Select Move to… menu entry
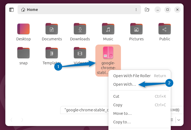This screenshot has width=191, height=130. (140, 113)
